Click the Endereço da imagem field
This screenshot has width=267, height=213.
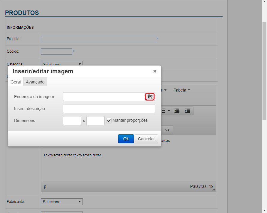click(104, 97)
